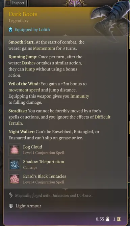The width and height of the screenshot is (130, 226).
Task: Open the Immunity keyword tooltip
Action: coord(80,96)
